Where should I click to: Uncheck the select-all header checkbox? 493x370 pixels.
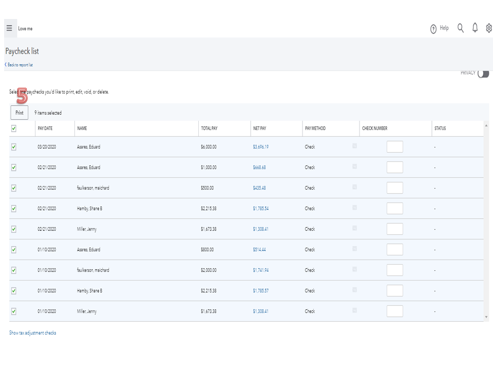pos(14,128)
